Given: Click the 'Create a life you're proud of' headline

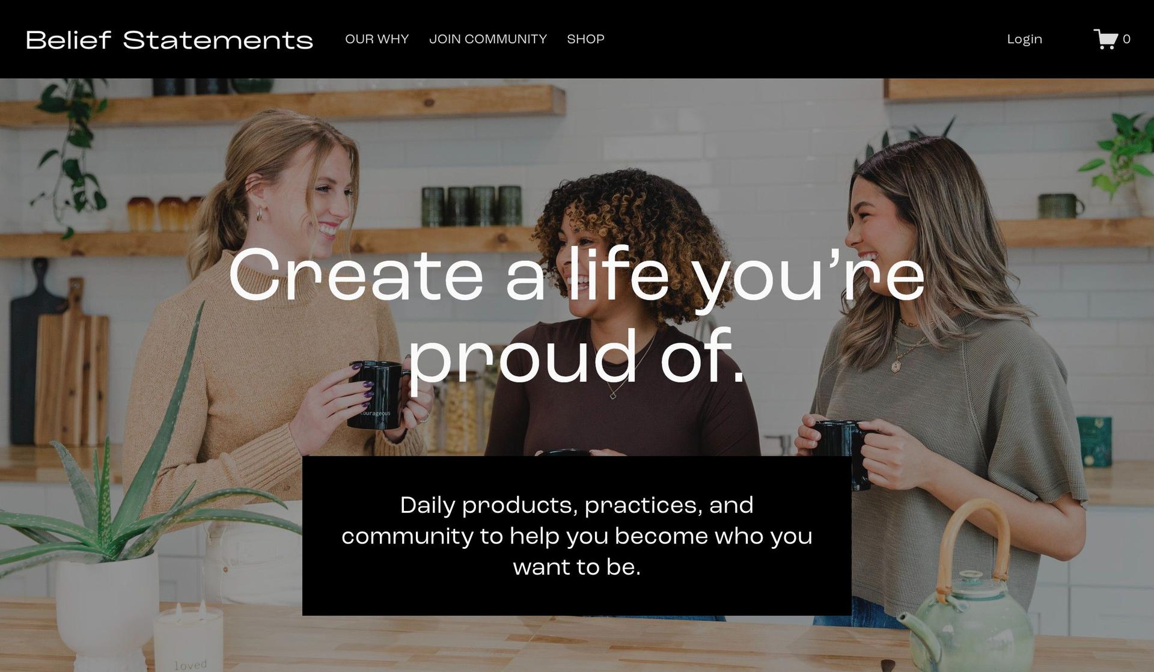Looking at the screenshot, I should pyautogui.click(x=576, y=314).
